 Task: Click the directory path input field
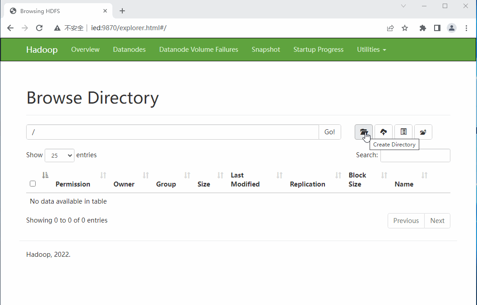click(172, 132)
